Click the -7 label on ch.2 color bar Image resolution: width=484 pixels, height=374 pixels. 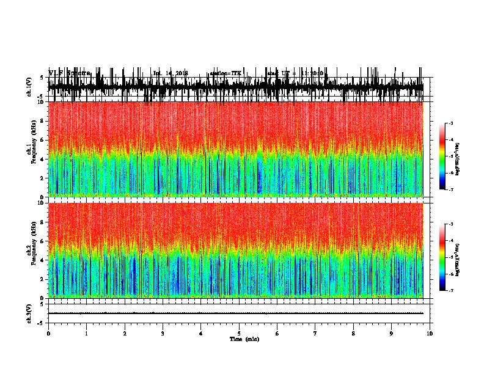(450, 290)
